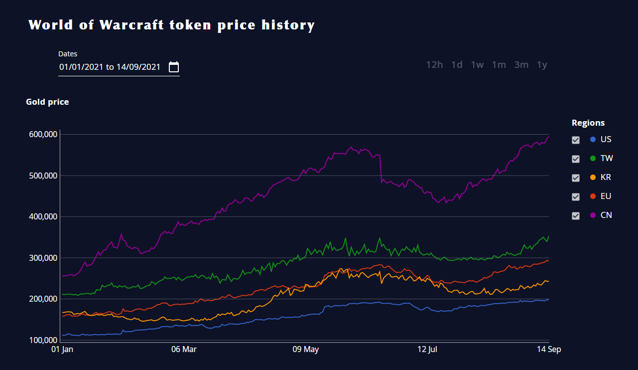Click the '500,000' y-axis value

(43, 176)
